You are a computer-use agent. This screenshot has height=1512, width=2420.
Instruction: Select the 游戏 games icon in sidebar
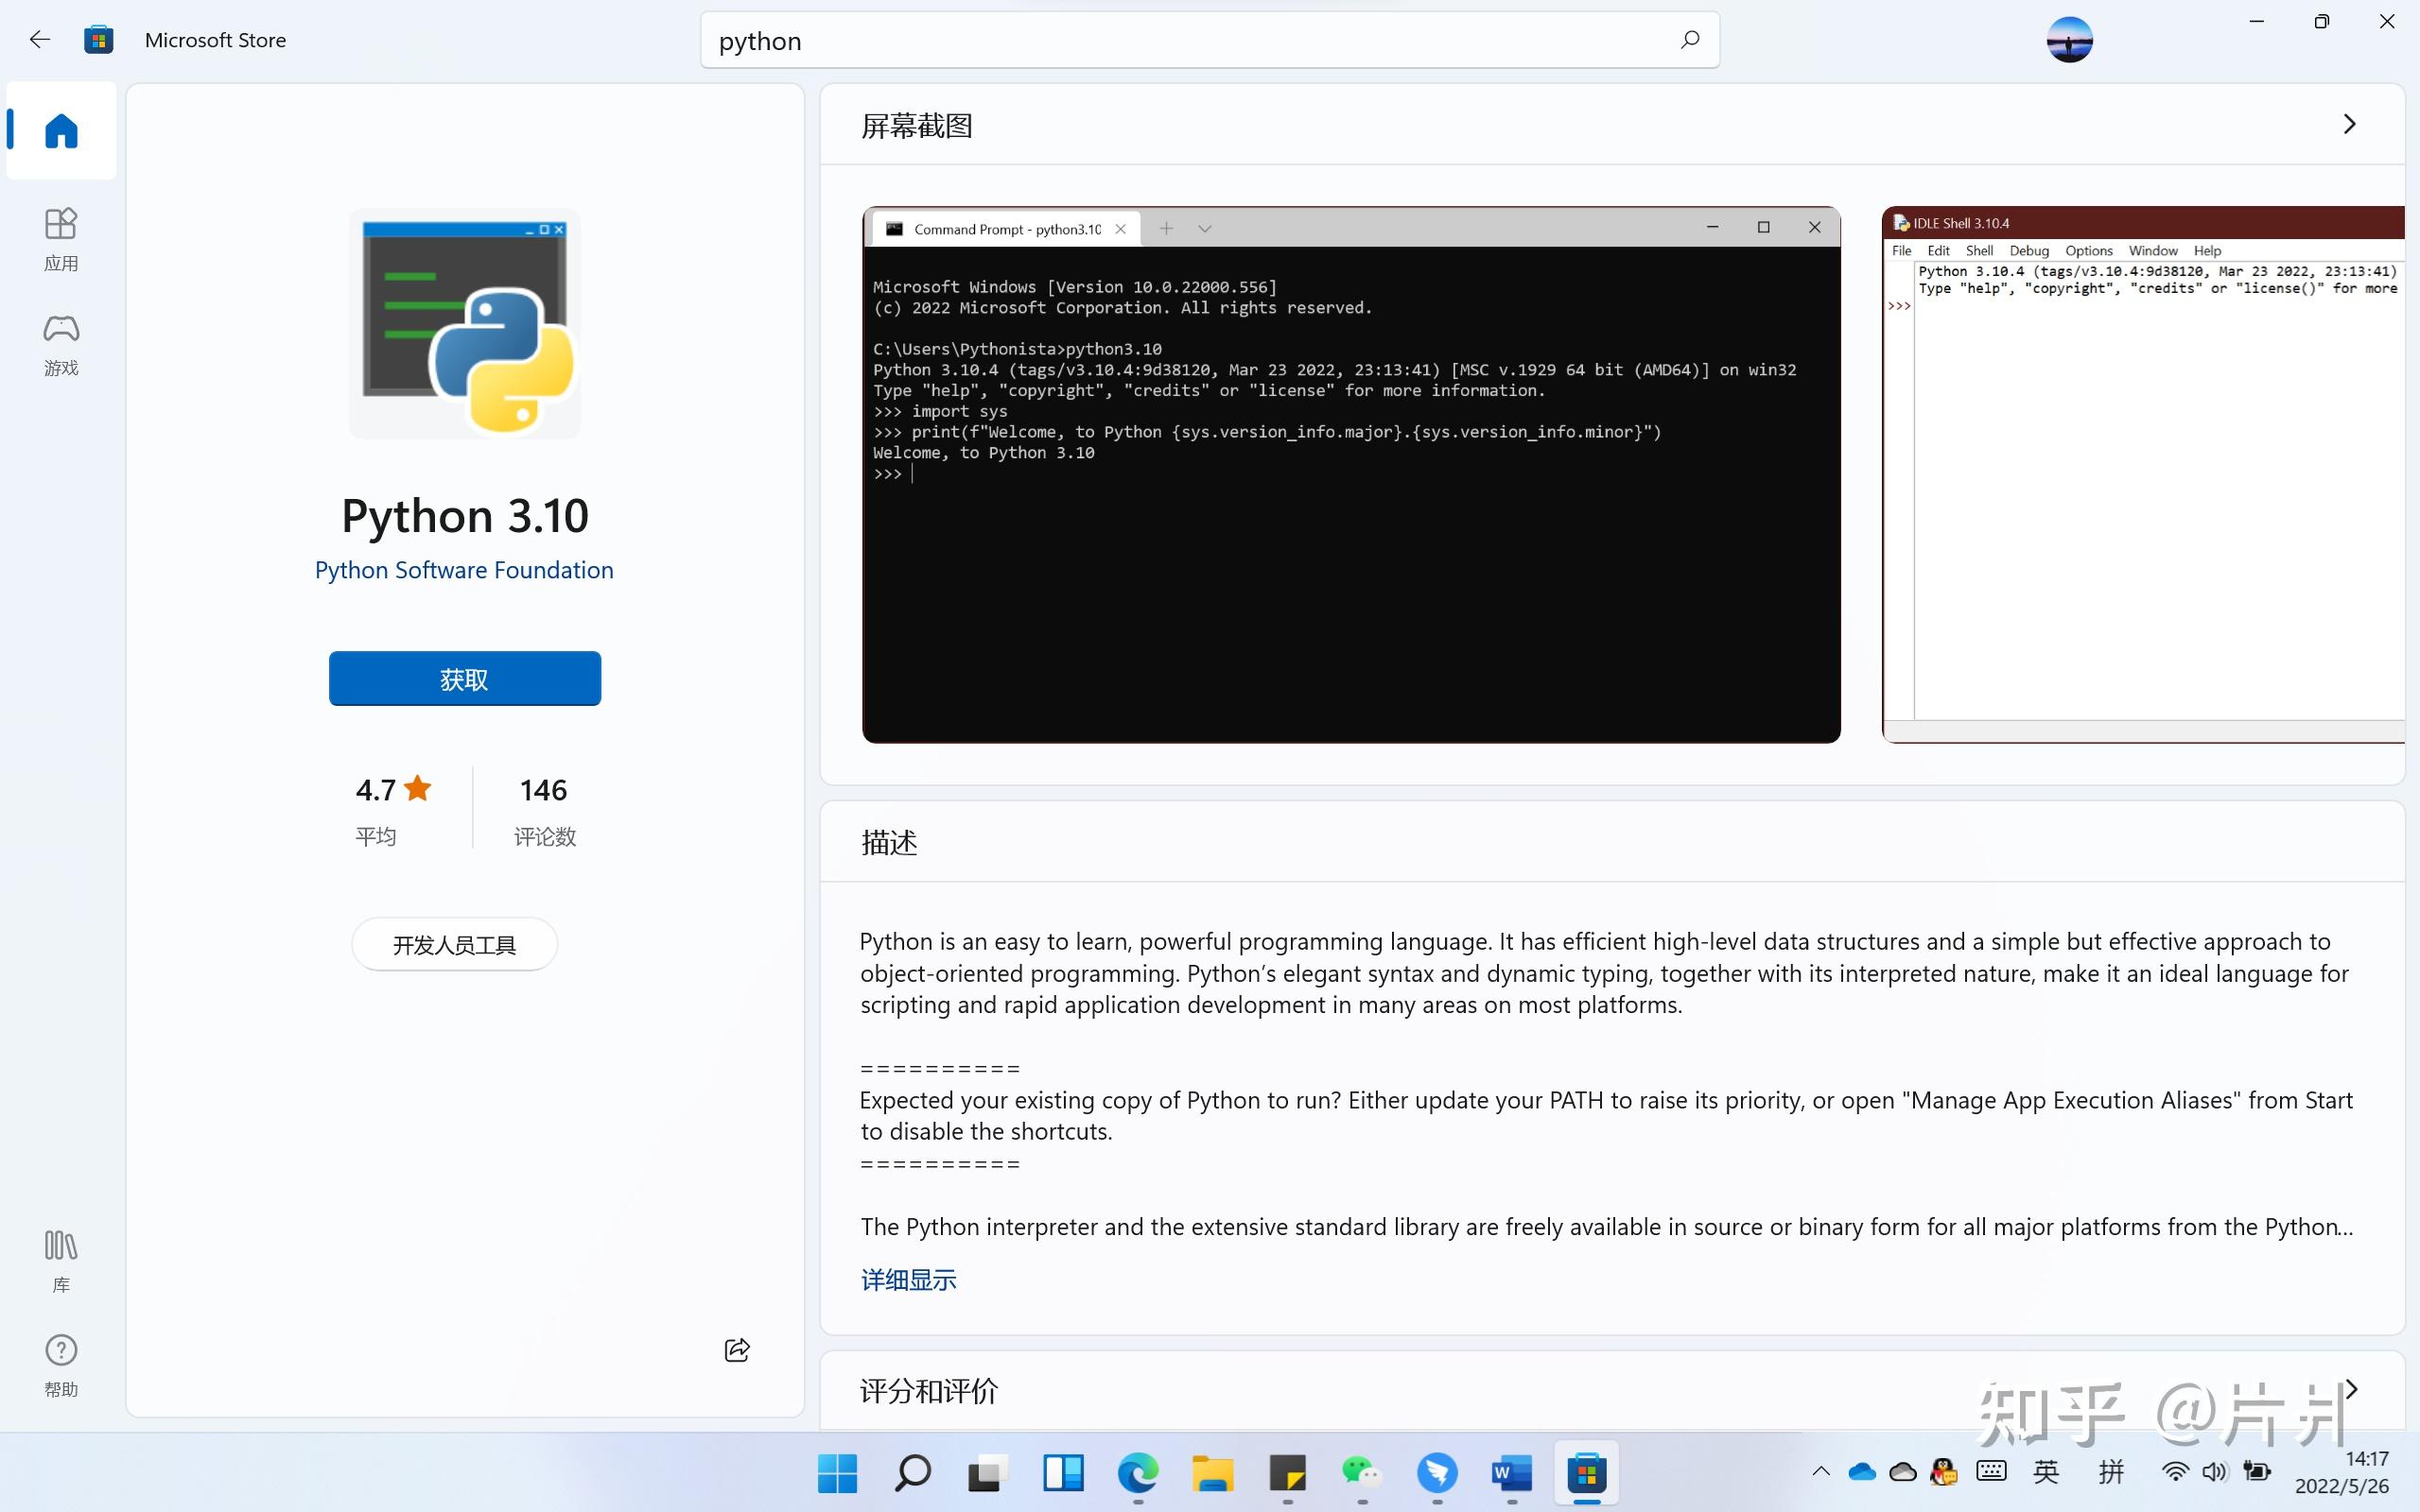pyautogui.click(x=60, y=343)
